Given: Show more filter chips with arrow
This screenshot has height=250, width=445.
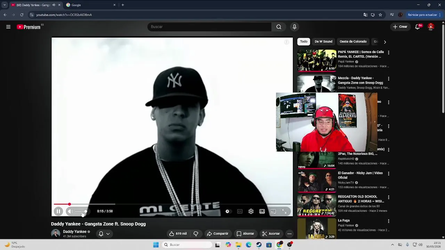Looking at the screenshot, I should click(385, 42).
